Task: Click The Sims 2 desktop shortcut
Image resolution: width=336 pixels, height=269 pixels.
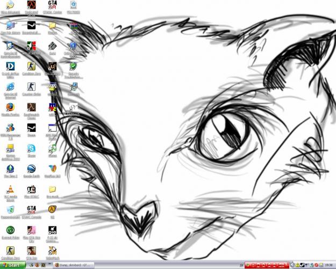Action: pos(10,169)
